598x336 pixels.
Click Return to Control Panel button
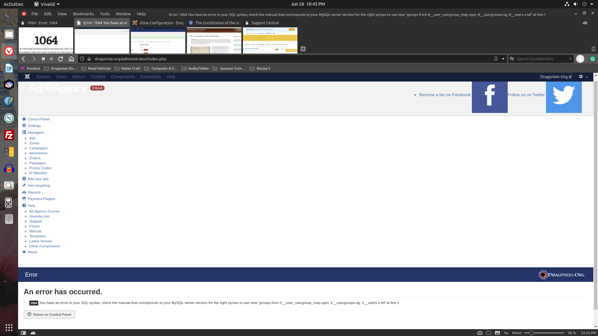click(x=49, y=315)
